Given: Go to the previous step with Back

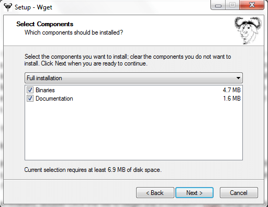Looking at the screenshot, I should (x=155, y=193).
